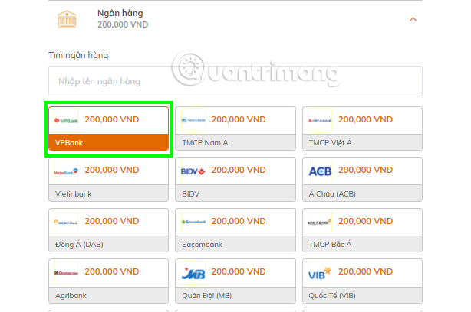Choose the Sacombank name label

[x=203, y=245]
